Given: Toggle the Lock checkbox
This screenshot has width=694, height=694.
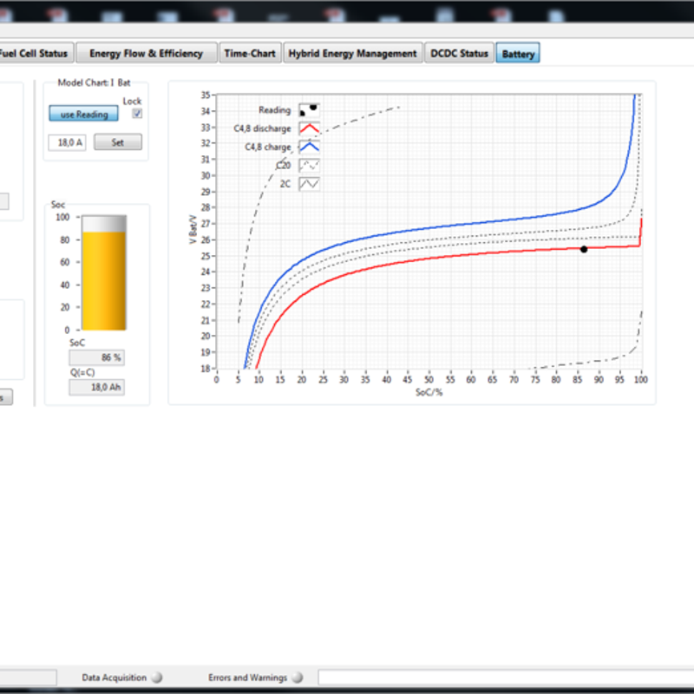Looking at the screenshot, I should click(x=137, y=114).
